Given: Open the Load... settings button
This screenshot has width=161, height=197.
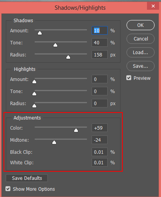Looking at the screenshot, I should pyautogui.click(x=140, y=53).
